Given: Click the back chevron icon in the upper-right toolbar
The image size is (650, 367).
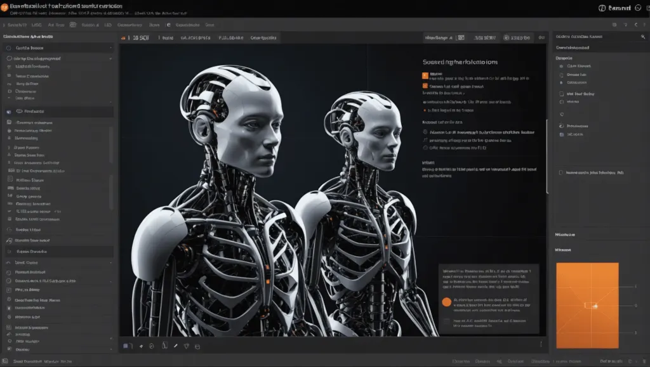Looking at the screenshot, I should tap(636, 25).
